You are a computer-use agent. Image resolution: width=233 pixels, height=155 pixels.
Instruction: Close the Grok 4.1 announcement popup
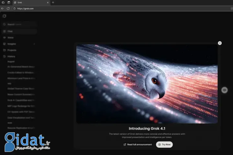pos(220,43)
